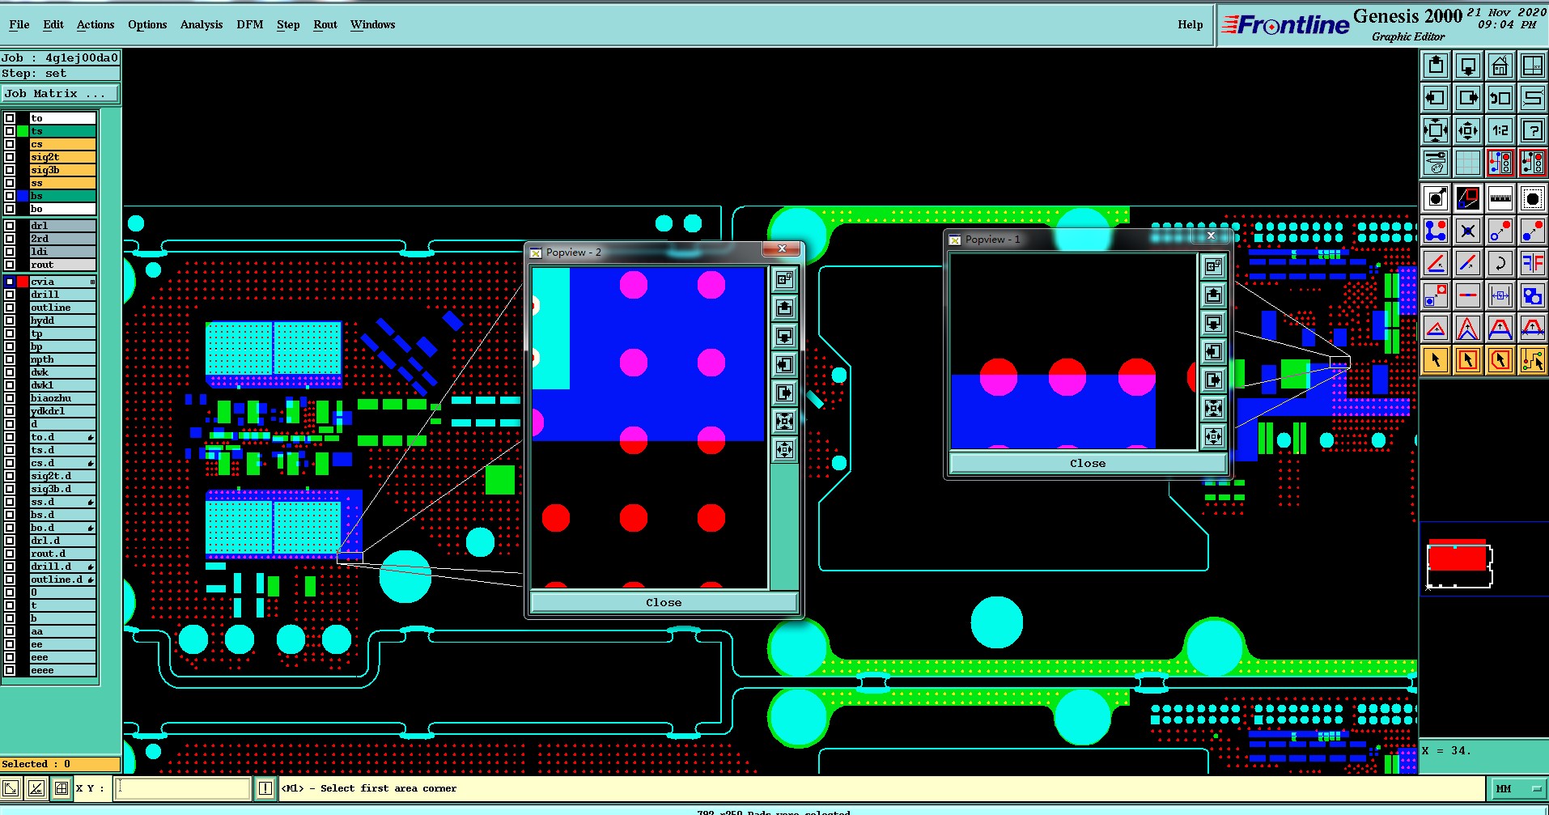Click the polyline nodes drawing tool icon
The height and width of the screenshot is (815, 1549).
1436,231
